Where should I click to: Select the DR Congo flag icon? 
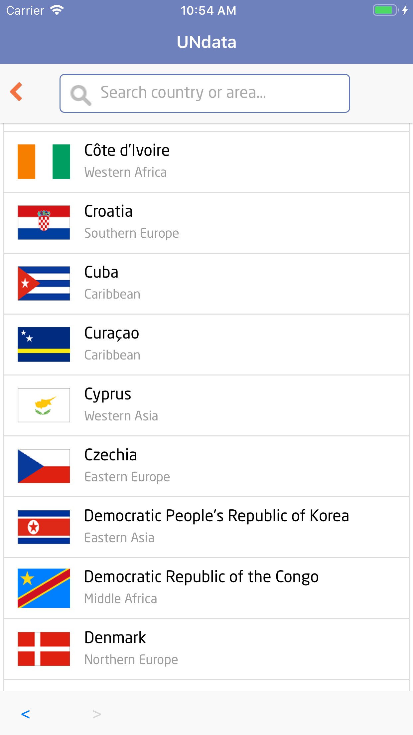(x=44, y=588)
